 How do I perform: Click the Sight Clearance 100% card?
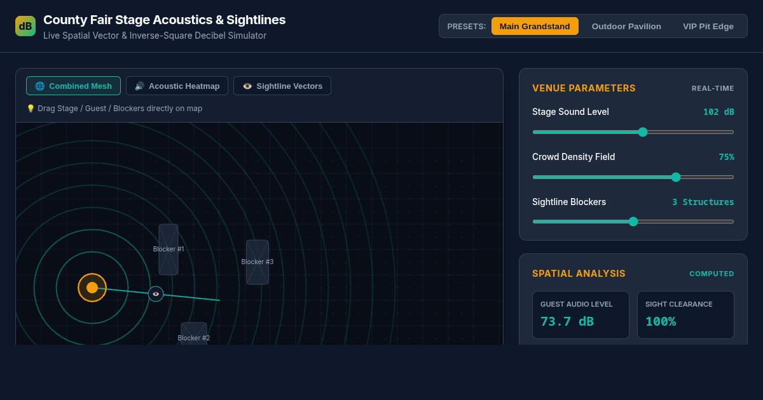tap(685, 315)
